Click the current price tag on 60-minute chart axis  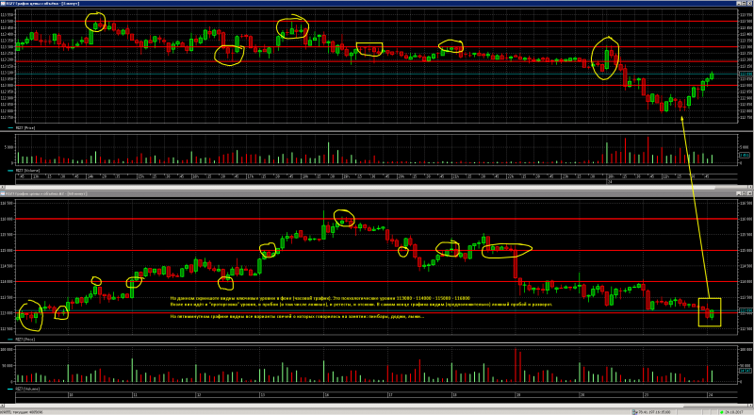(745, 311)
